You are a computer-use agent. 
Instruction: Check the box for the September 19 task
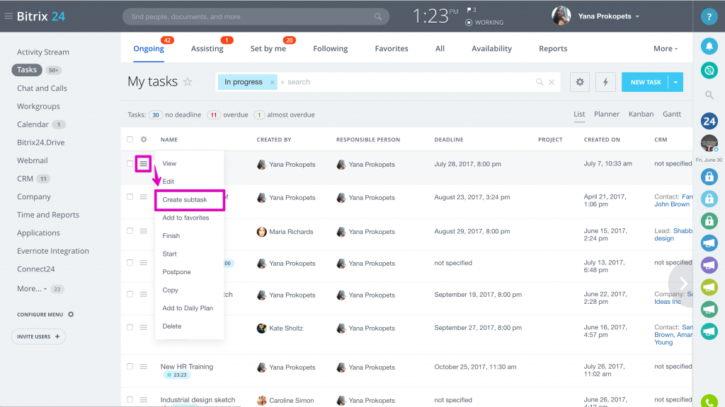[130, 295]
